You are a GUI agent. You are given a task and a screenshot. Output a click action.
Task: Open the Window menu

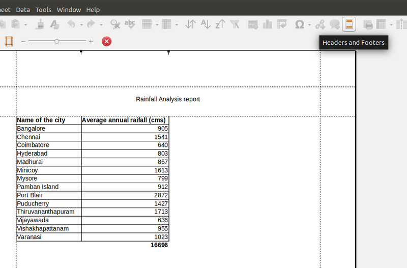69,10
